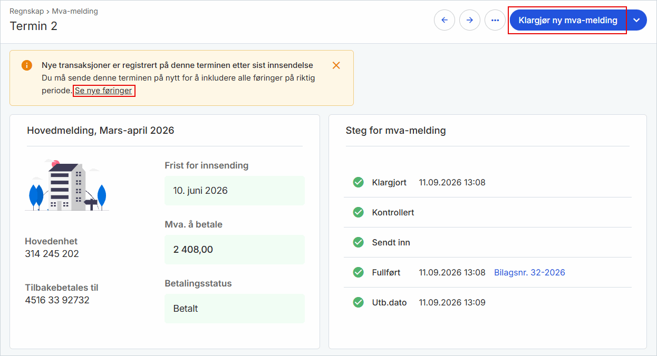
Task: Click the Termin 2 page heading
Action: click(34, 26)
